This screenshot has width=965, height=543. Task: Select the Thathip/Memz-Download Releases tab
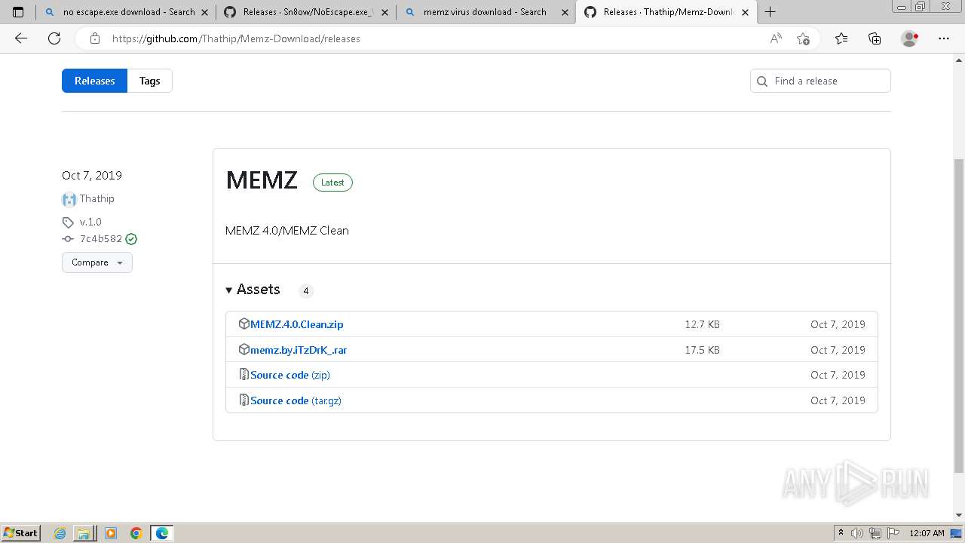coord(665,12)
